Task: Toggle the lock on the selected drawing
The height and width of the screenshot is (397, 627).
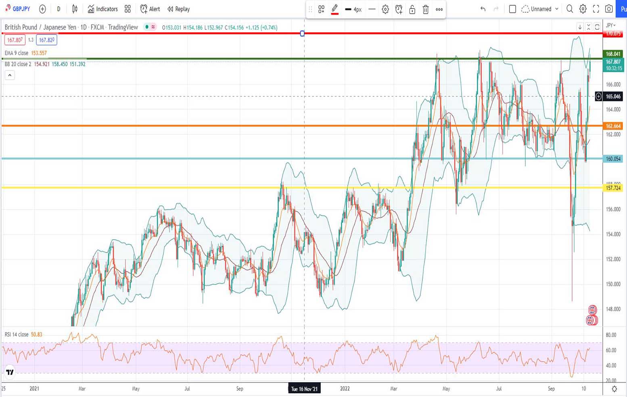Action: coord(412,9)
